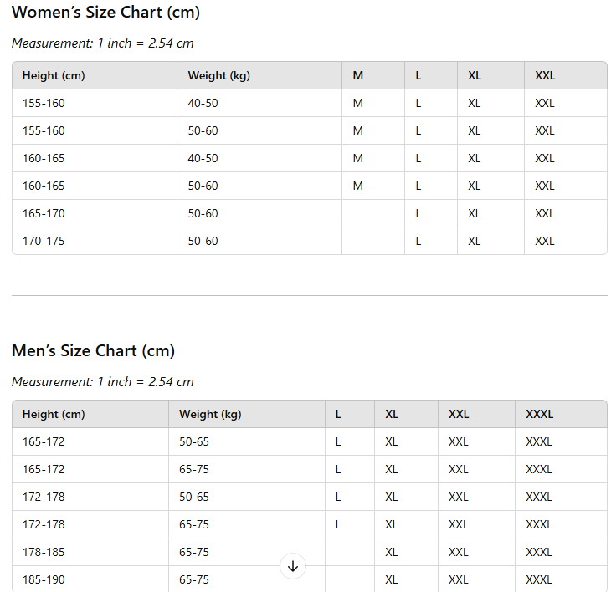Click the scroll down arrow button
The width and height of the screenshot is (611, 592).
click(x=293, y=566)
